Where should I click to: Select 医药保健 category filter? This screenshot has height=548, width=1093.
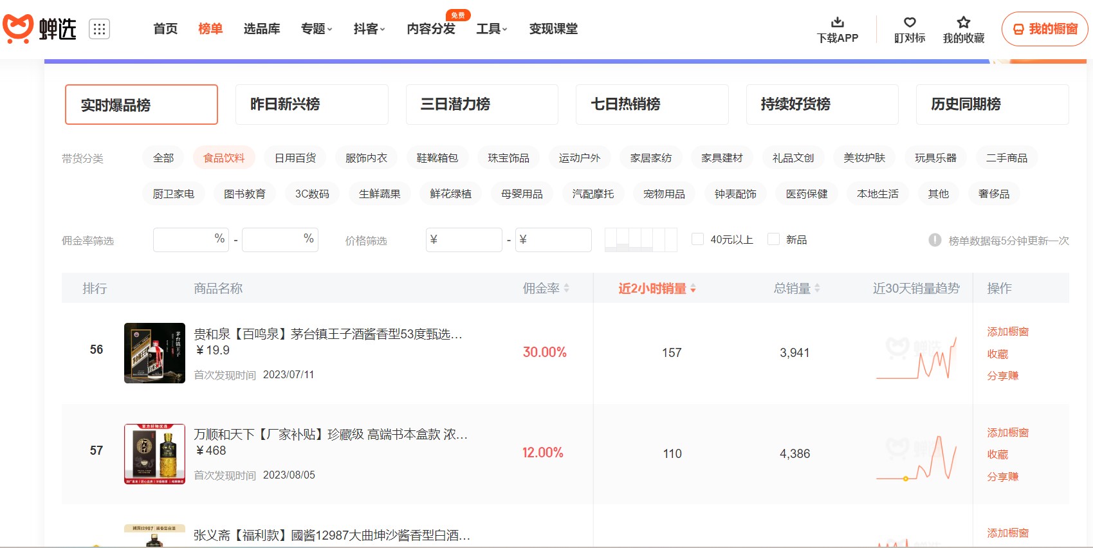click(x=807, y=194)
